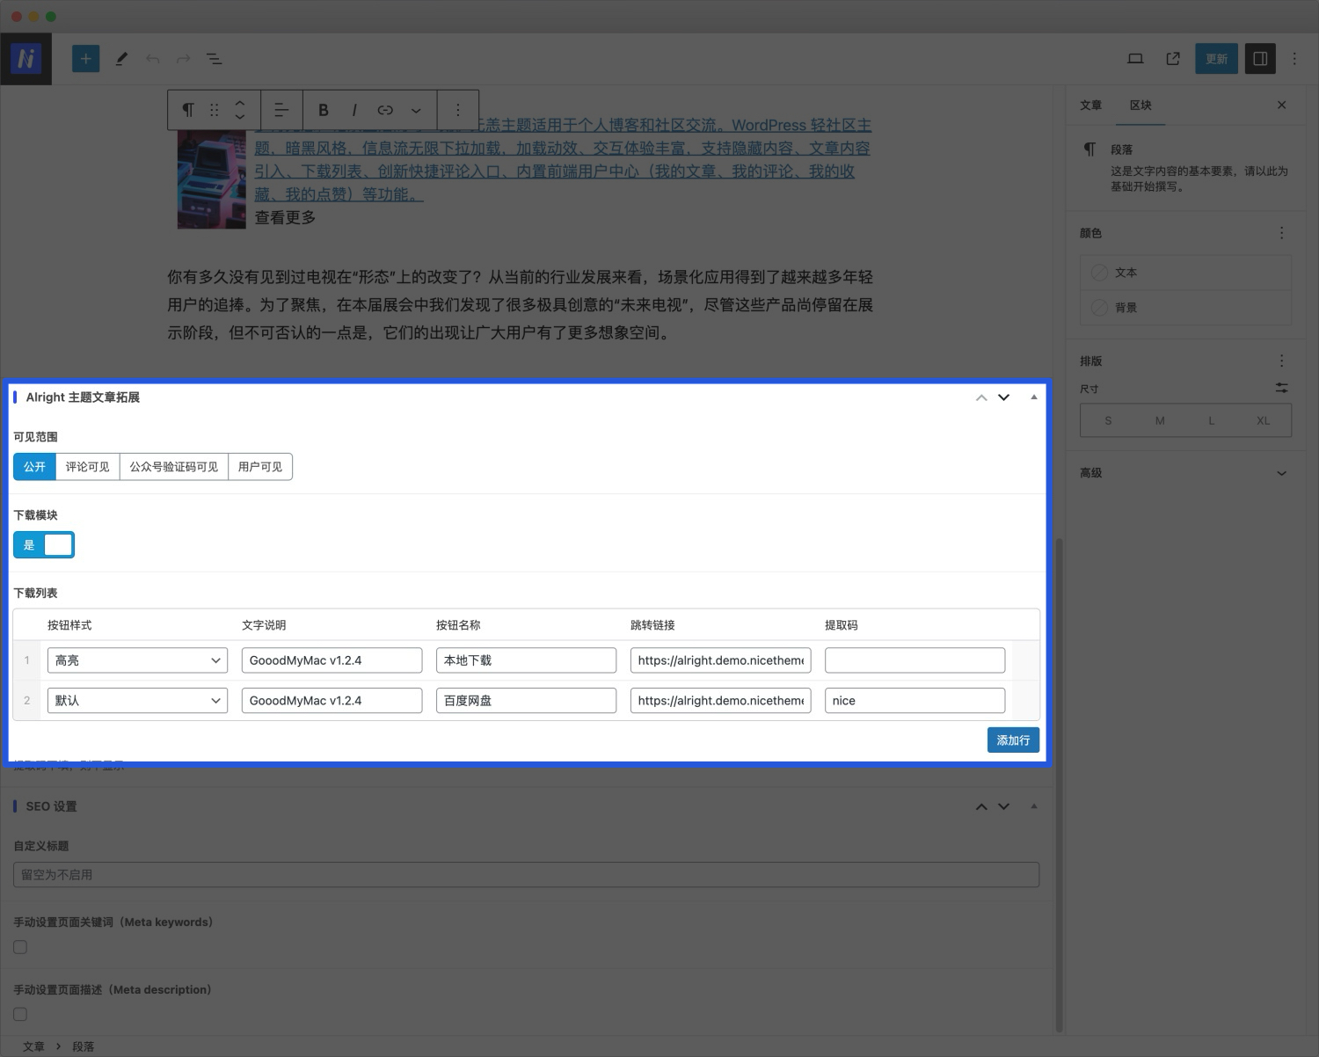Click the 添加行 button
The width and height of the screenshot is (1319, 1057).
point(1013,740)
